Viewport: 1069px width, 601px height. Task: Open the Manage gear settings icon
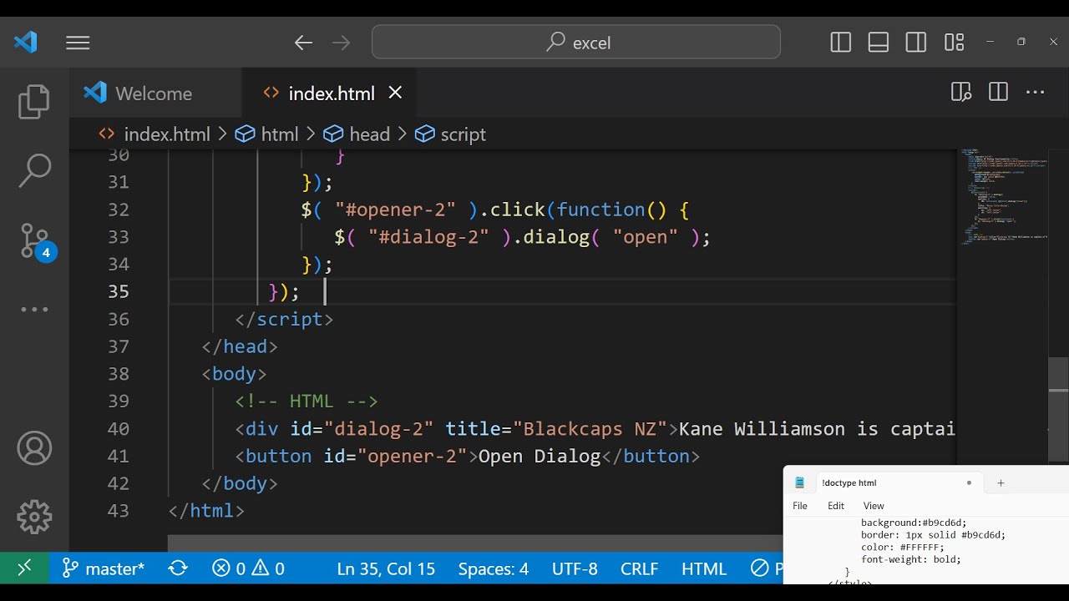[x=34, y=517]
